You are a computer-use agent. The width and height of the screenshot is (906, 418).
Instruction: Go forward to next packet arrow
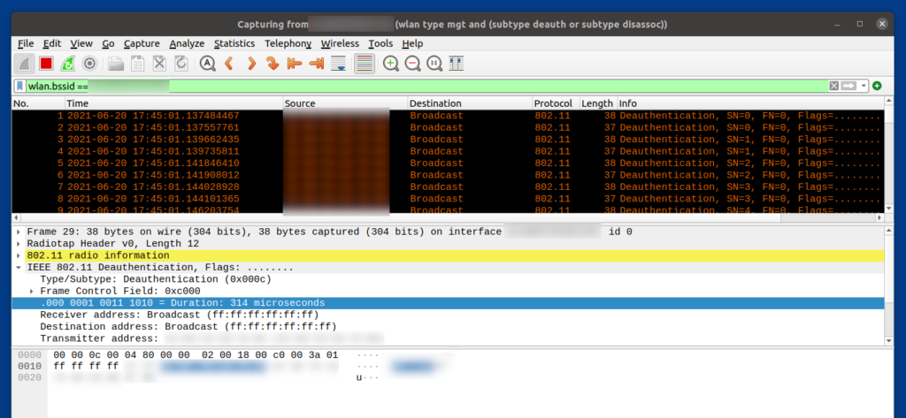point(250,64)
